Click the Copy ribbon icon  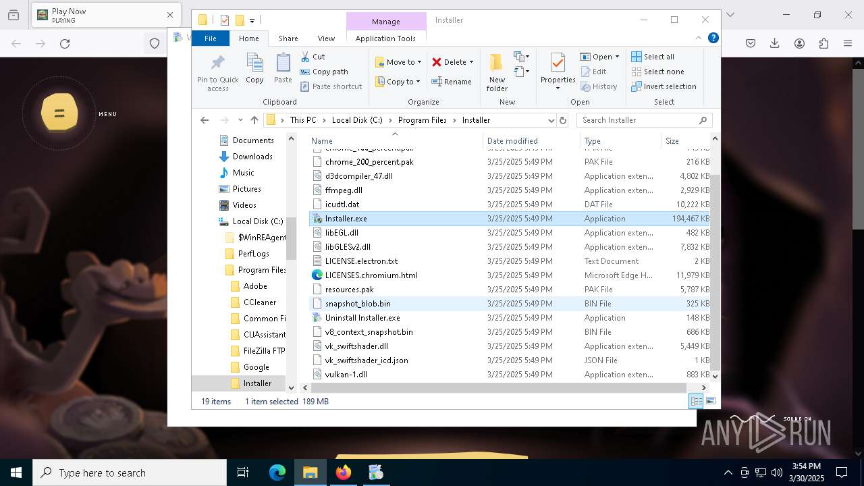tap(254, 69)
